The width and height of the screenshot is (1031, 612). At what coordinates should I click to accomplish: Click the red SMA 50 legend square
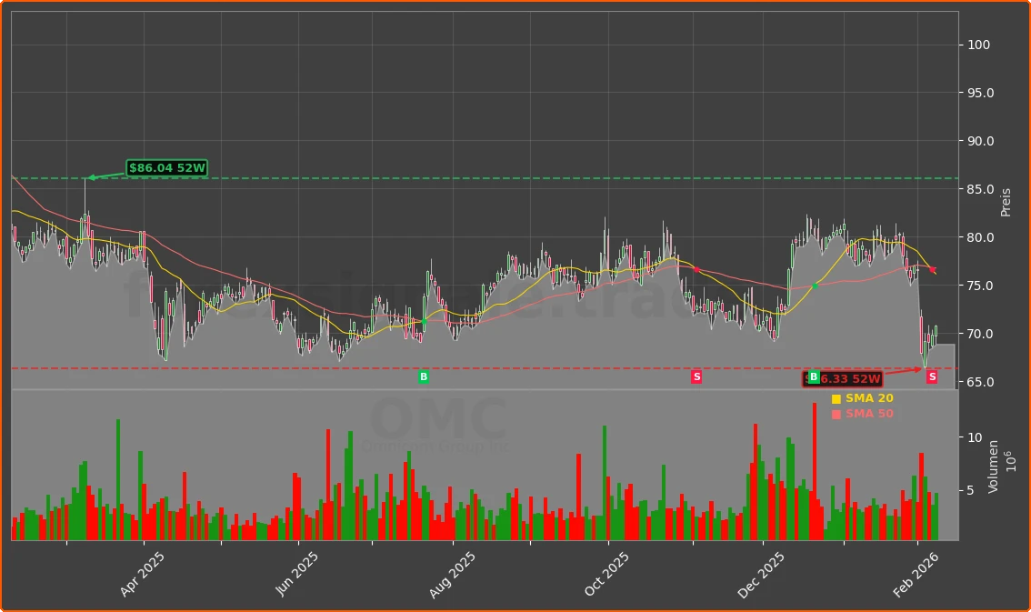(x=835, y=413)
